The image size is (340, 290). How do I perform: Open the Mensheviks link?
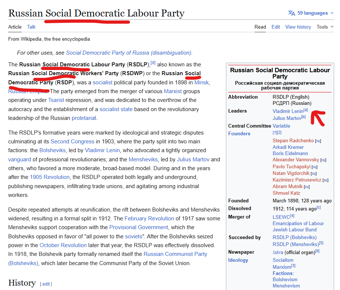point(143,159)
